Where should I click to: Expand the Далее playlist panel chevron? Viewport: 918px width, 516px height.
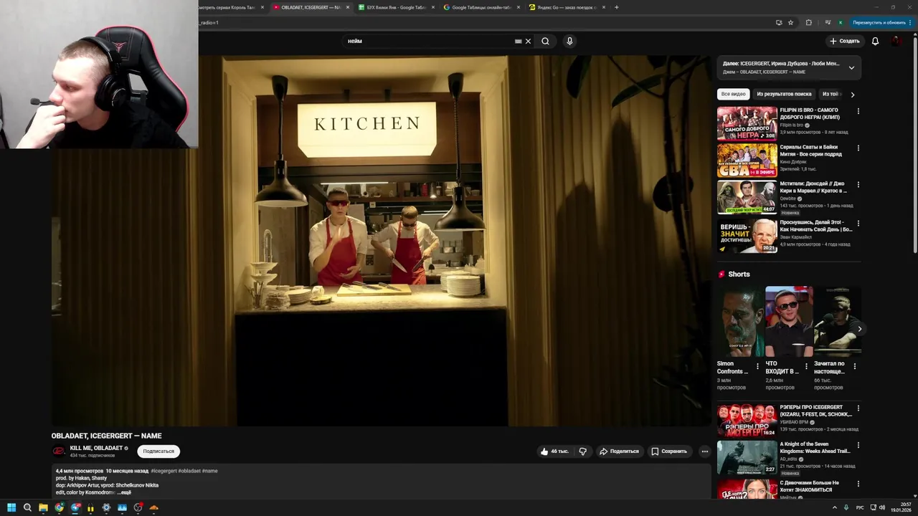pos(851,67)
